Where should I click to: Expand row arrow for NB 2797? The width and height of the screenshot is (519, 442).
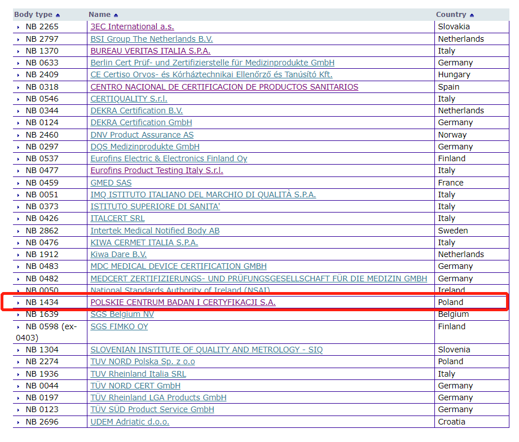click(18, 39)
